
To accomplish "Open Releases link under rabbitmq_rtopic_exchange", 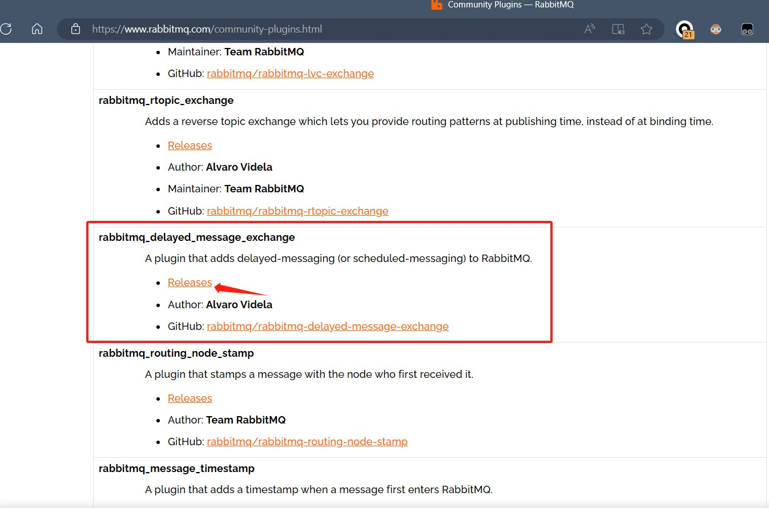I will pyautogui.click(x=190, y=146).
